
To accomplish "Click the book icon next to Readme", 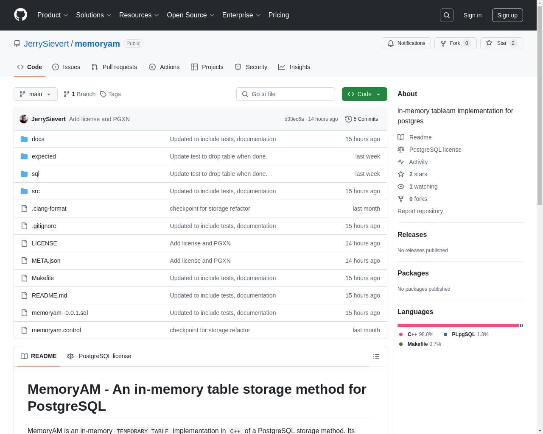I will coord(401,137).
